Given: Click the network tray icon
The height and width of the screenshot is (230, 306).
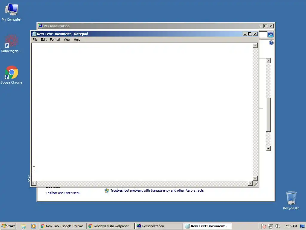Looking at the screenshot, I should pos(270,226).
